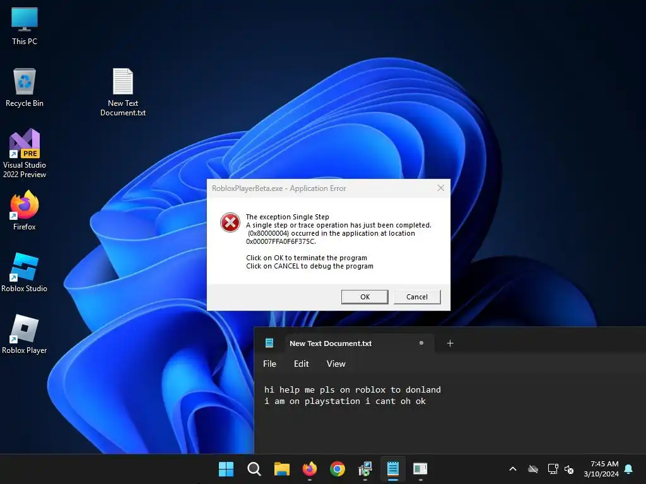Image resolution: width=646 pixels, height=484 pixels.
Task: Click into the Notepad text after 'oh ok'
Action: (427, 401)
